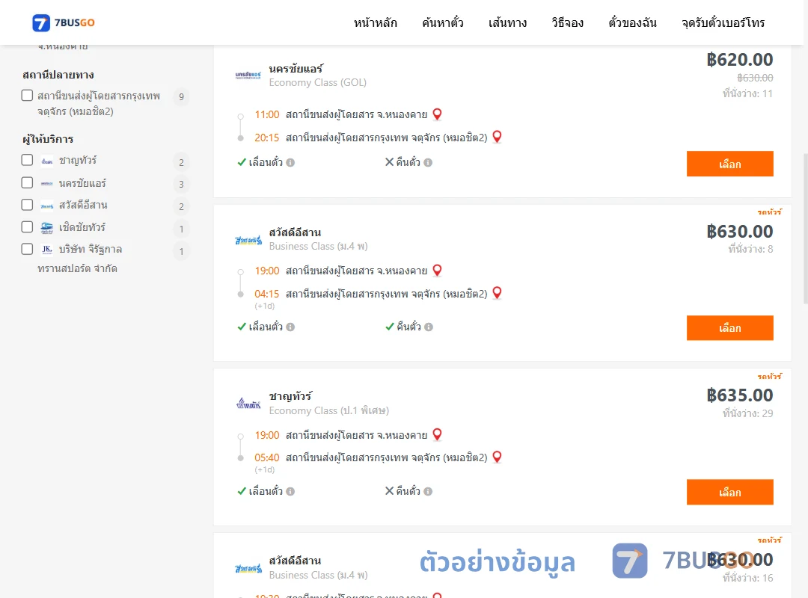Click the 'ผู้ให้บริการ' filter heading
This screenshot has height=598, width=808.
tap(48, 139)
